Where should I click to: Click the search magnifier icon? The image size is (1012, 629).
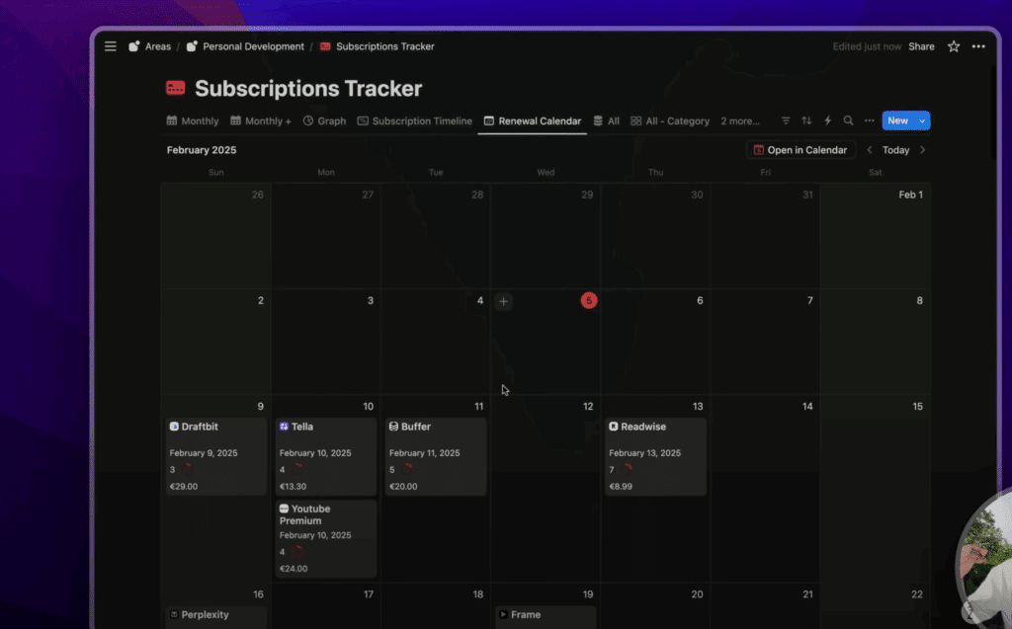pyautogui.click(x=848, y=120)
